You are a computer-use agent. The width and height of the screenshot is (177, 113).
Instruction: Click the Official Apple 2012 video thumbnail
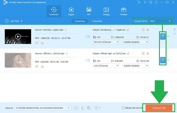pyautogui.click(x=18, y=60)
